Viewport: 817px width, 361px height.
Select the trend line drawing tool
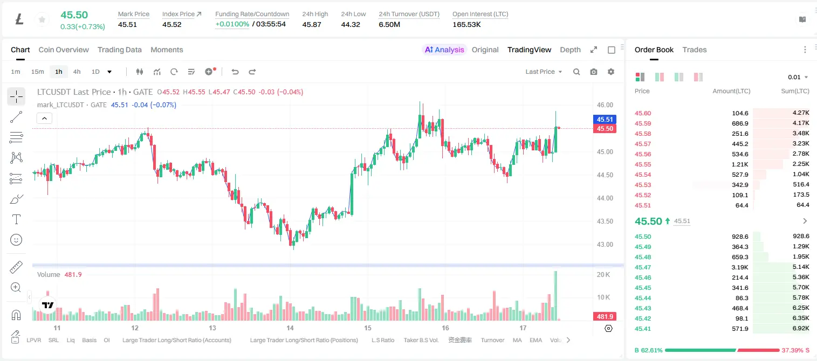(x=16, y=117)
